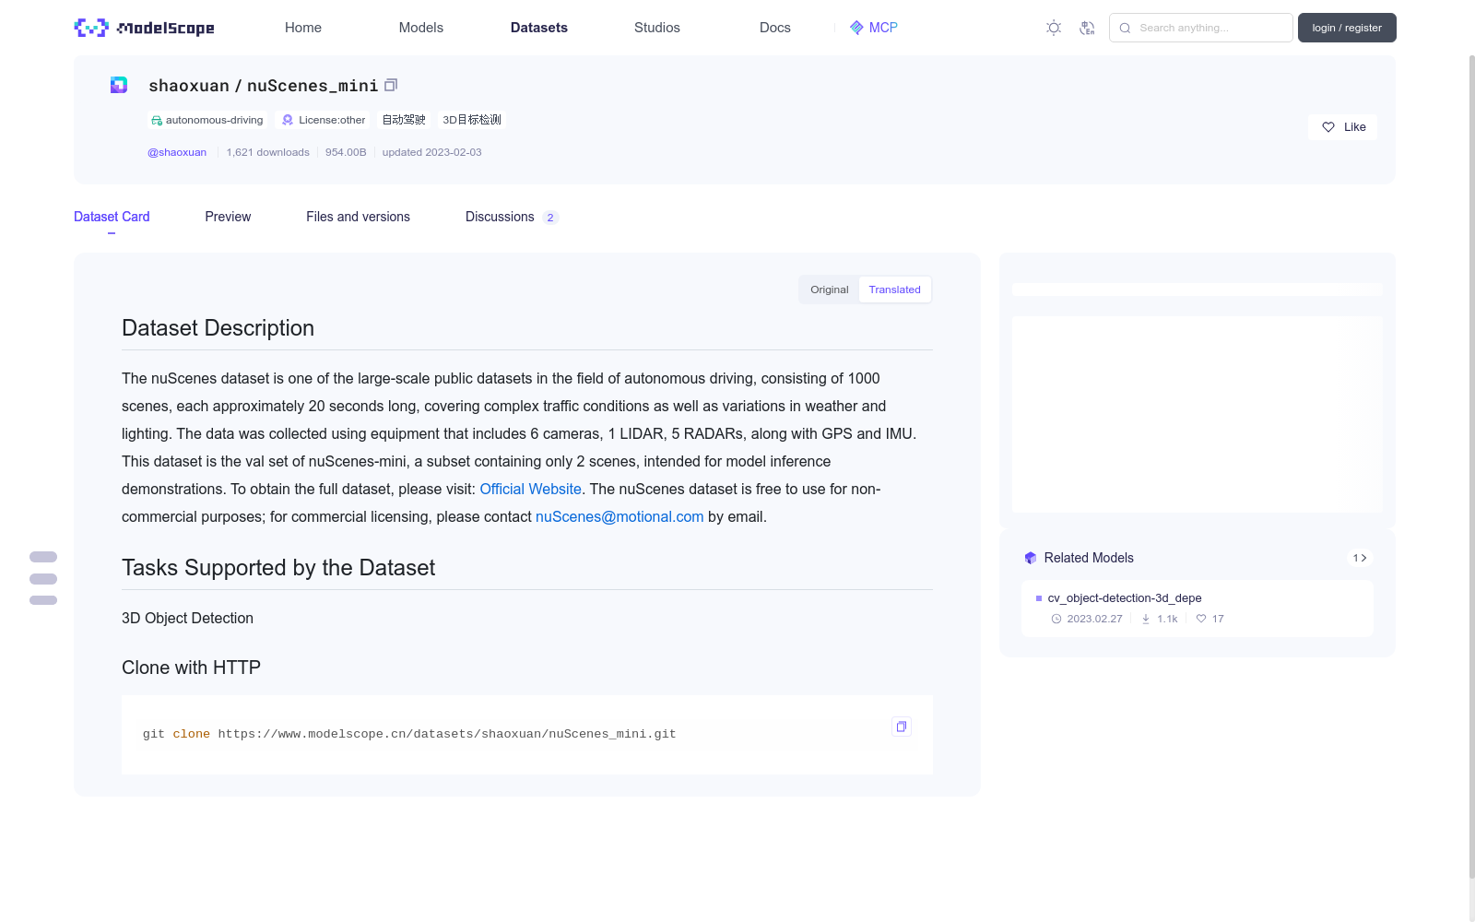Click the dataset avatar icon

[x=119, y=85]
